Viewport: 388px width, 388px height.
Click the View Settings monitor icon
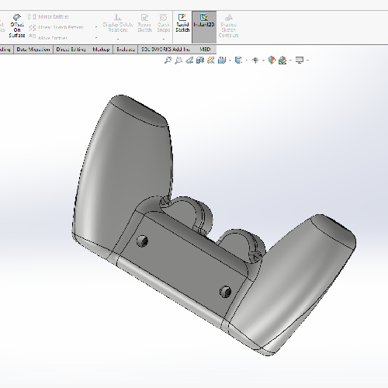[300, 61]
